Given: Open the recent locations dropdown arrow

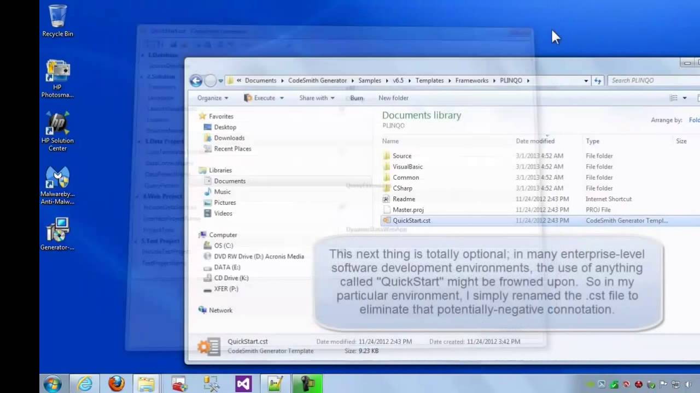Looking at the screenshot, I should tap(221, 81).
